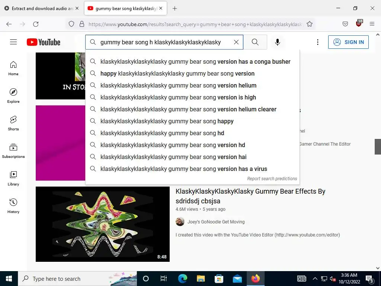The height and width of the screenshot is (286, 381).
Task: Click Report search predictions link
Action: click(x=272, y=178)
